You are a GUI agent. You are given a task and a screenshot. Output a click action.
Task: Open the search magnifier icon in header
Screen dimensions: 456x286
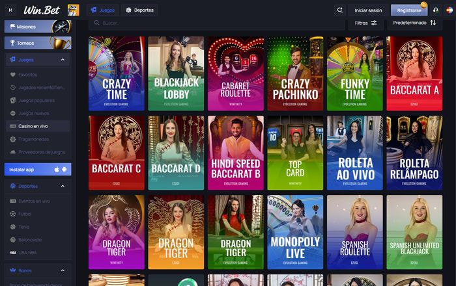339,10
